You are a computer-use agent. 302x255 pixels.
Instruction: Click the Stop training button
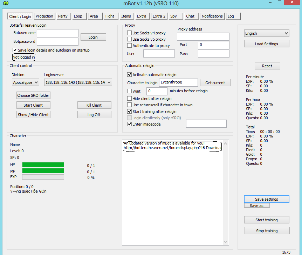pos(267,231)
